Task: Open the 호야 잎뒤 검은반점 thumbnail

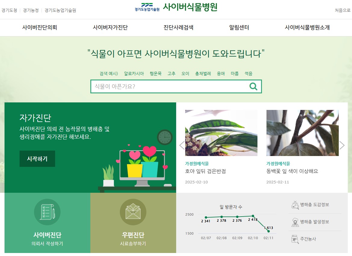Action: (221, 133)
